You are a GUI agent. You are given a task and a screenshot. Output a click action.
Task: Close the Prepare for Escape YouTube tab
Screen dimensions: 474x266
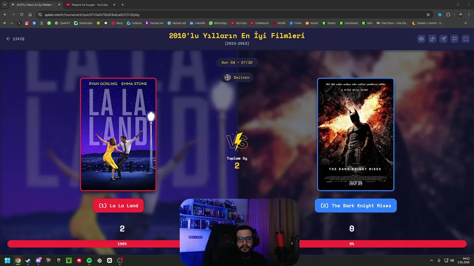[114, 5]
